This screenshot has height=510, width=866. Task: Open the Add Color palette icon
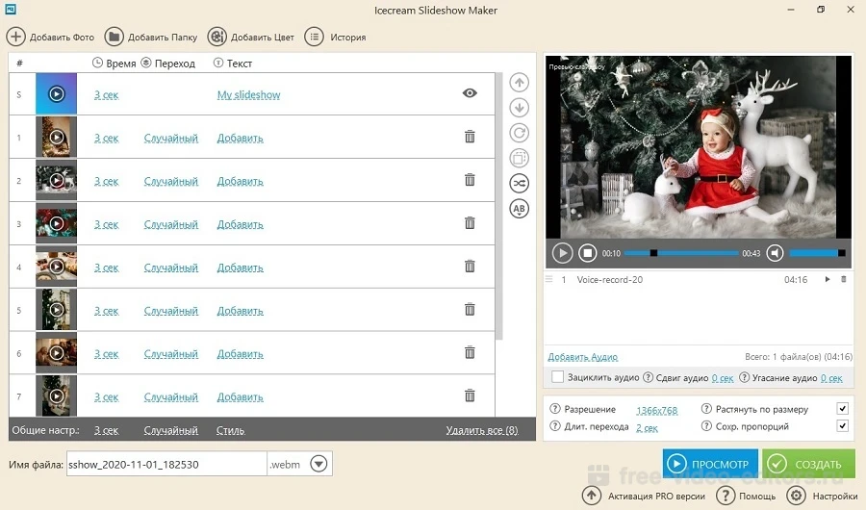click(216, 37)
